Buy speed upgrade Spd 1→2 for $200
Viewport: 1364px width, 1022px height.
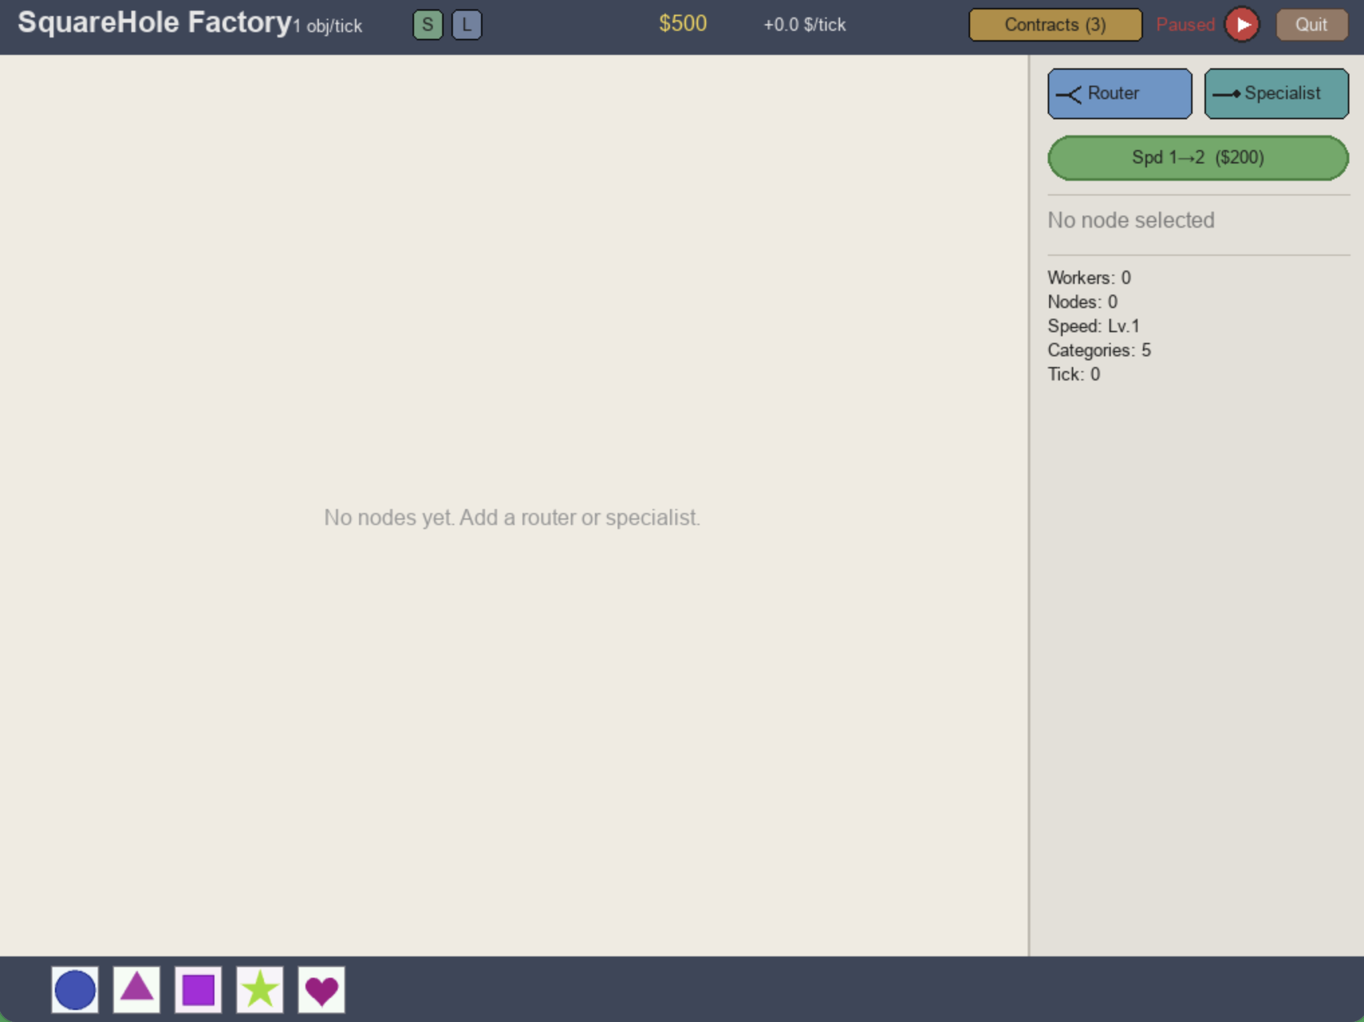(1197, 157)
